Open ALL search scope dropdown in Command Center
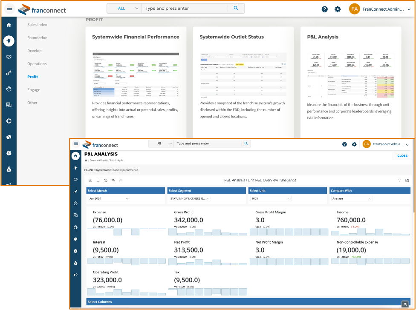 (124, 8)
